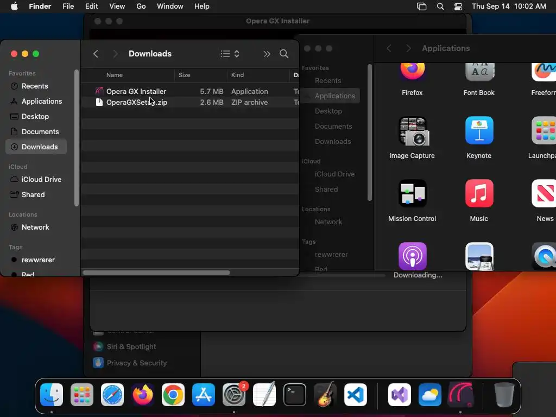Go back in the Applications window
556x417 pixels.
(389, 48)
